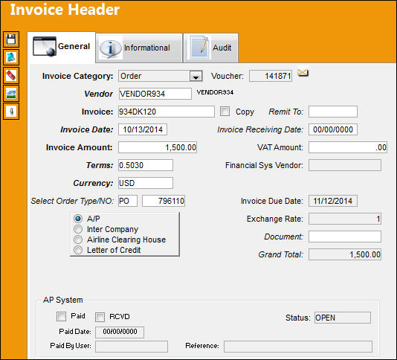397x360 pixels.
Task: Click the Audit notepad pencil icon
Action: click(199, 48)
